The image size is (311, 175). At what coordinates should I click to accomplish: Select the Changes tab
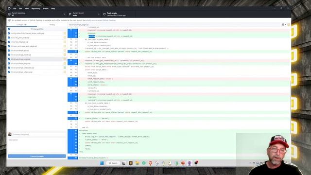[x=21, y=25]
